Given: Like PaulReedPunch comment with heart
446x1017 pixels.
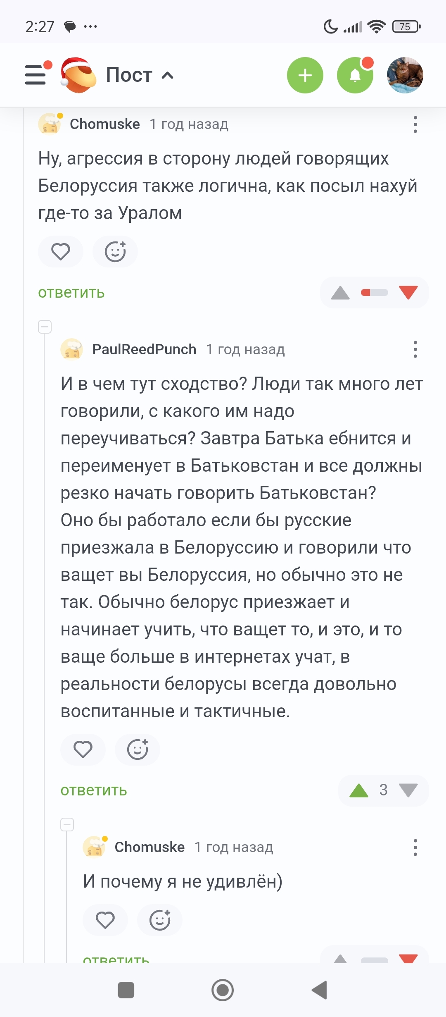Looking at the screenshot, I should (x=83, y=749).
